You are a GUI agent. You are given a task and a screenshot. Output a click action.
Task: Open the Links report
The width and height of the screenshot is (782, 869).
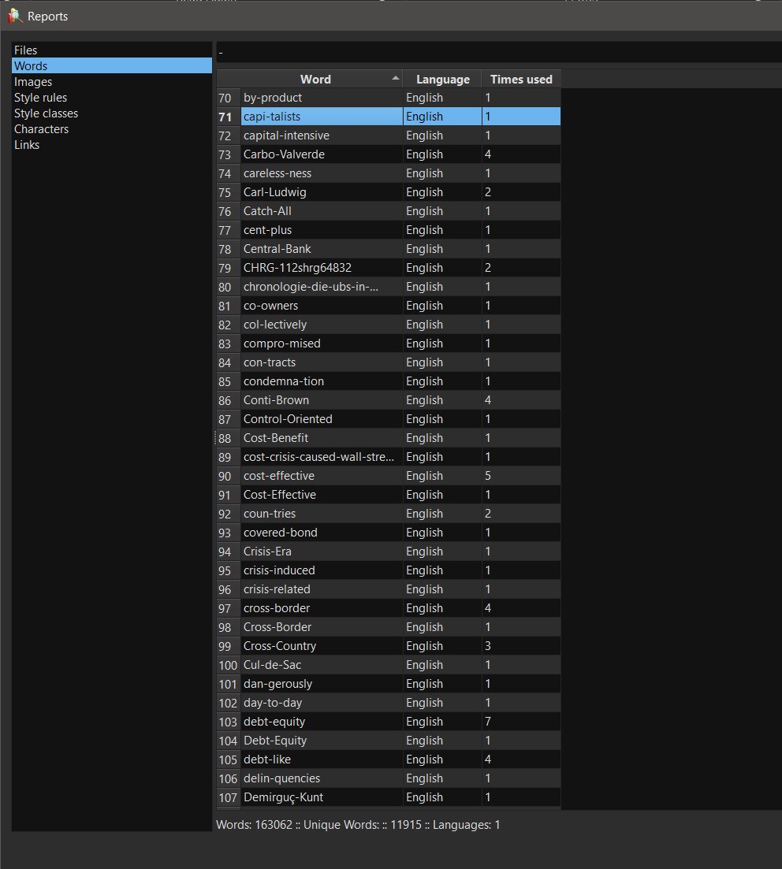[x=111, y=145]
